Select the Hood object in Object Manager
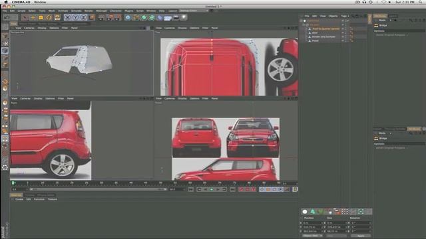The image size is (426, 239). [x=315, y=41]
